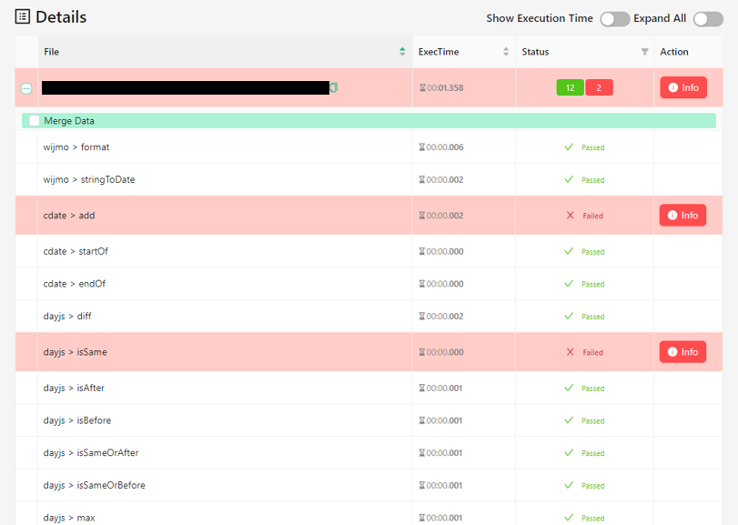This screenshot has height=525, width=738.
Task: Click the Info button for dayjs > isSame
Action: [682, 351]
